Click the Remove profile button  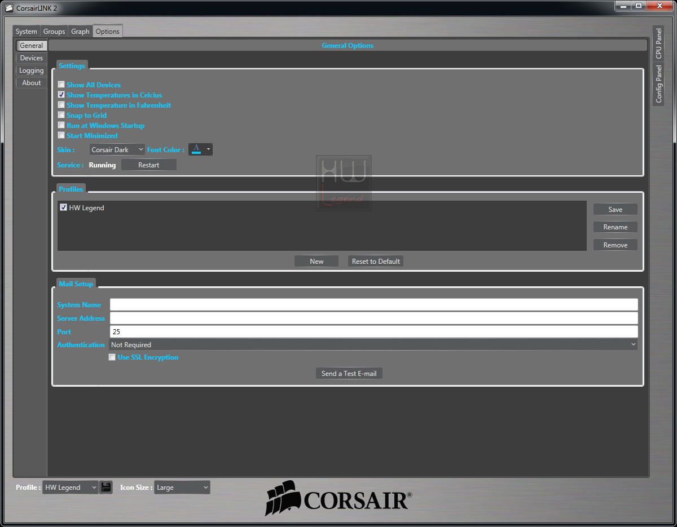(x=616, y=245)
